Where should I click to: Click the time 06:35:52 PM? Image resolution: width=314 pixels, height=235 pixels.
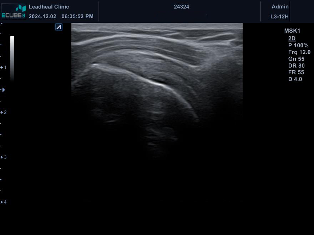pos(77,16)
